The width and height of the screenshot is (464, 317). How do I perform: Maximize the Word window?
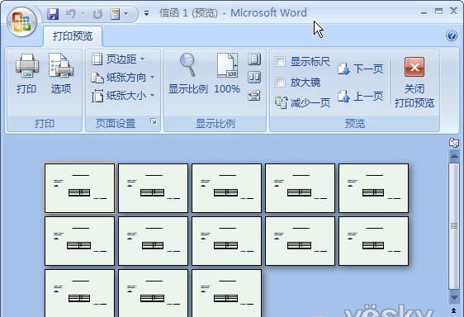[x=438, y=12]
